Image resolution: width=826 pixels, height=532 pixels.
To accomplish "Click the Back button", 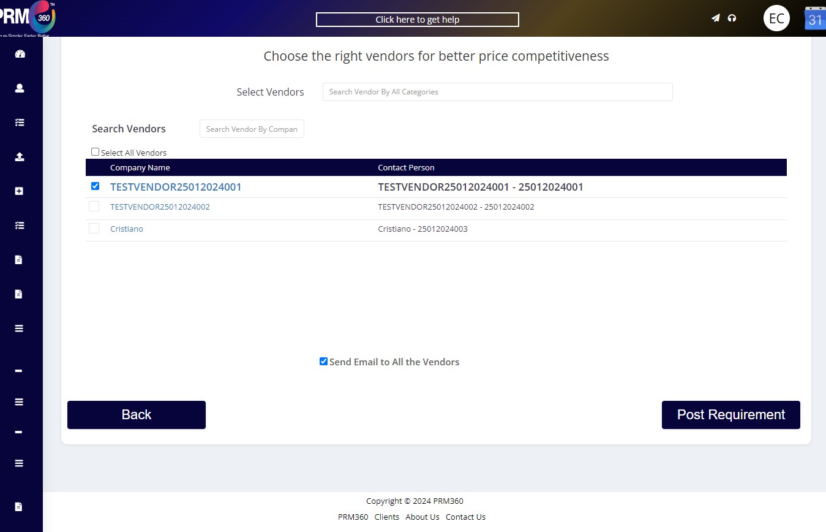I will (137, 415).
